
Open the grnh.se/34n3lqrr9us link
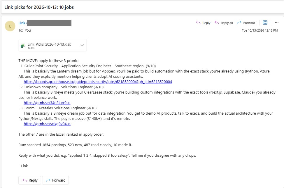[47, 103]
